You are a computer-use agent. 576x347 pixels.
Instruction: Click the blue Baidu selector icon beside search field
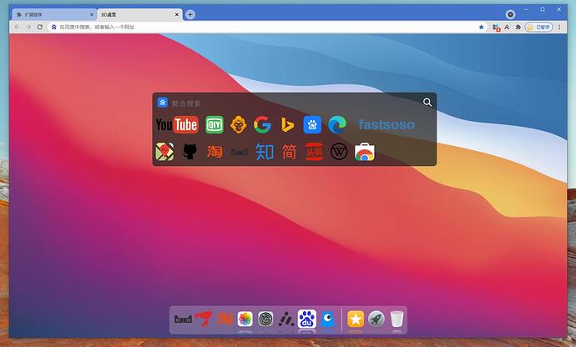coord(163,103)
